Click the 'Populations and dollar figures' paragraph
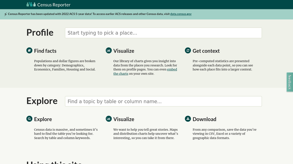Image resolution: width=293 pixels, height=164 pixels. point(65,65)
